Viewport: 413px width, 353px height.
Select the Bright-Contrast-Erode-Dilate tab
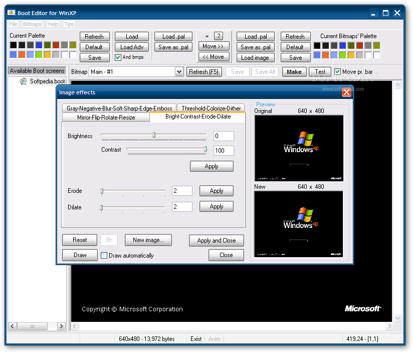(x=198, y=116)
